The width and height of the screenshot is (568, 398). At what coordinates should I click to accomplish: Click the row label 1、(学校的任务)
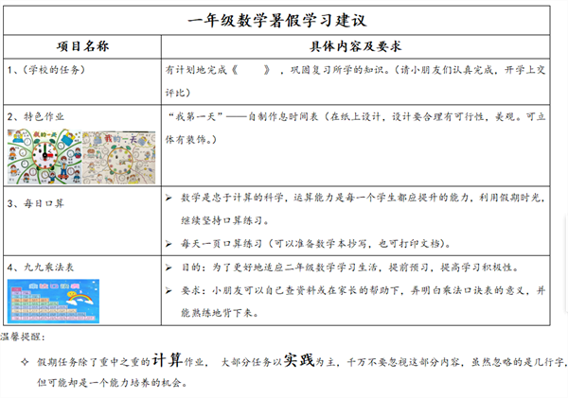[x=46, y=70]
